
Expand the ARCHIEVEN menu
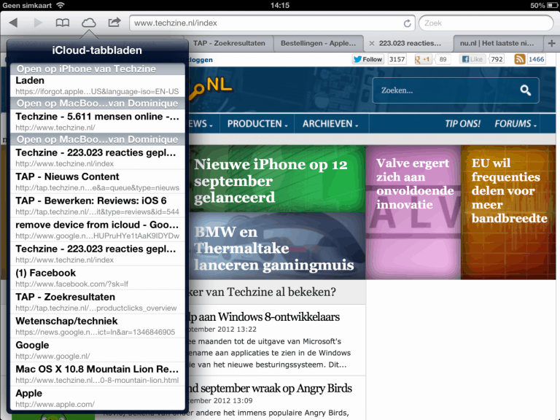(x=330, y=124)
